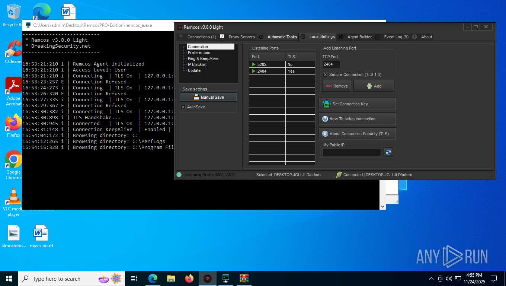Viewport: 506px width, 286px height.
Task: Open How To setup connection help
Action: click(x=357, y=119)
